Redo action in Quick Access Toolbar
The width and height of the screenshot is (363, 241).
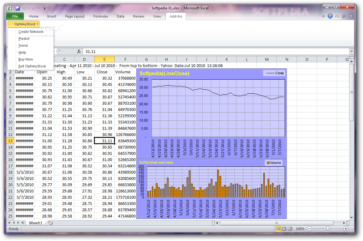34,8
